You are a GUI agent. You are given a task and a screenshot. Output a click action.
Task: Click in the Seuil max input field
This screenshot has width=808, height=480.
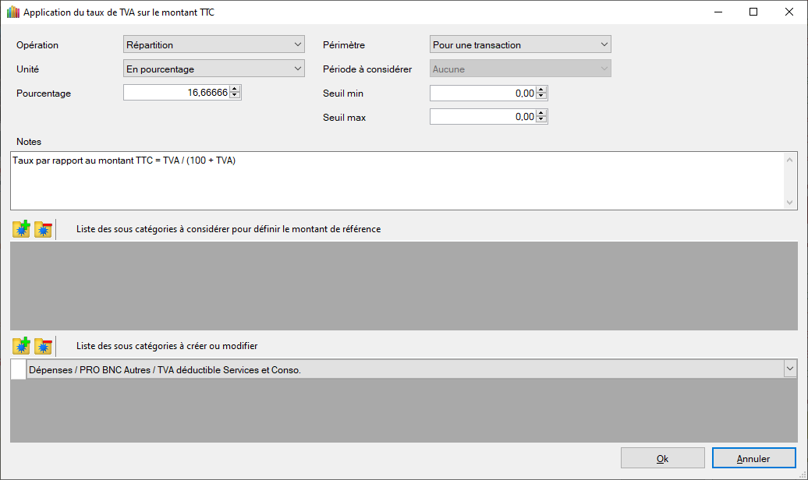(482, 117)
